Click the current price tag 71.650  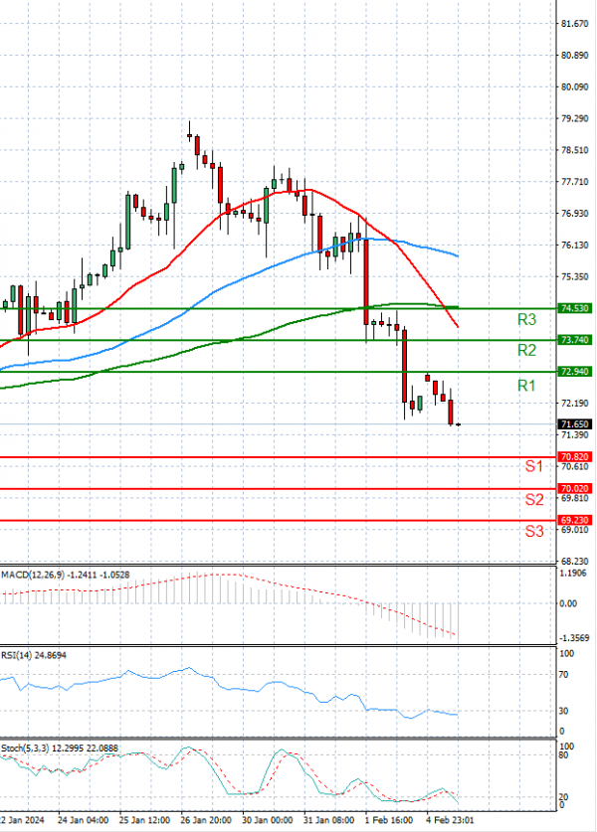point(575,423)
